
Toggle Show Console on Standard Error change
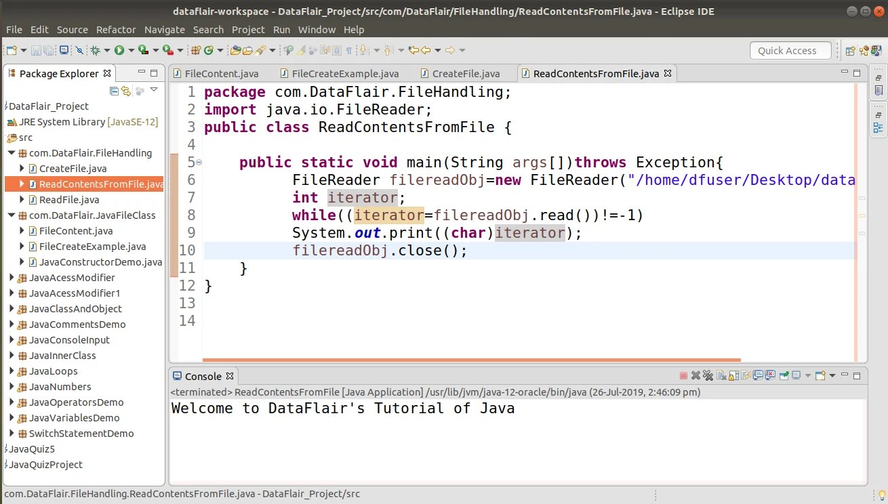(x=771, y=376)
